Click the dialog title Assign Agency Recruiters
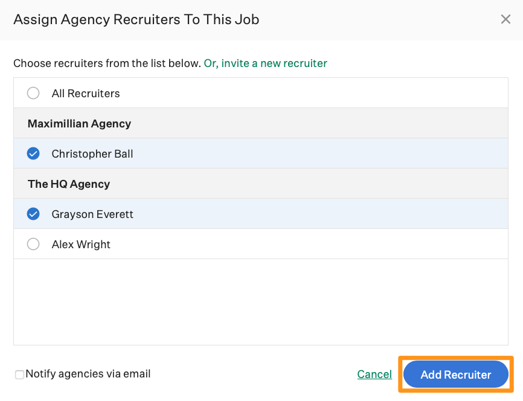523x401 pixels. (137, 19)
